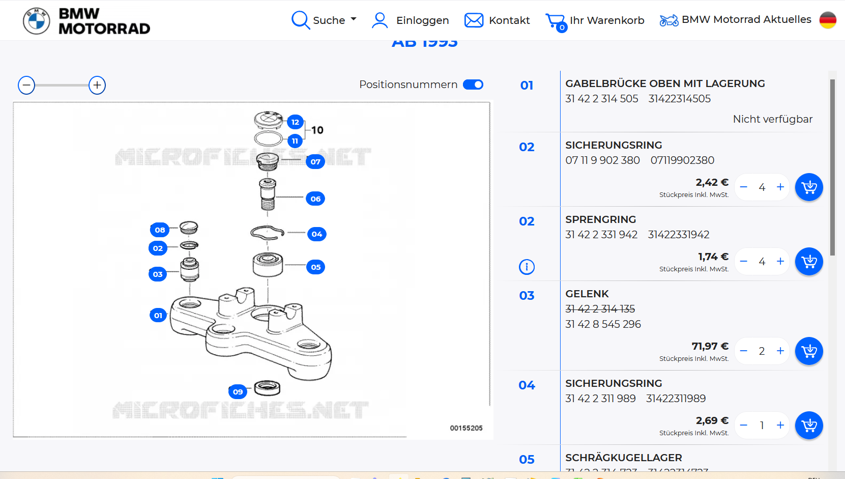
Task: Click part number 31 42 8 545 296
Action: (603, 324)
